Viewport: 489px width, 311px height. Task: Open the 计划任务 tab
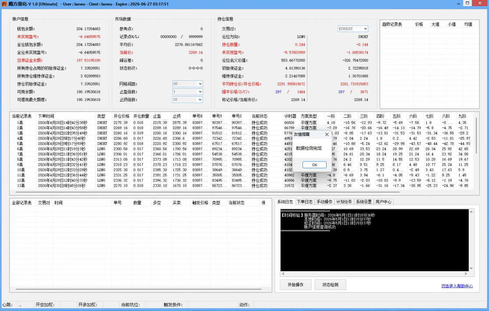tap(344, 202)
